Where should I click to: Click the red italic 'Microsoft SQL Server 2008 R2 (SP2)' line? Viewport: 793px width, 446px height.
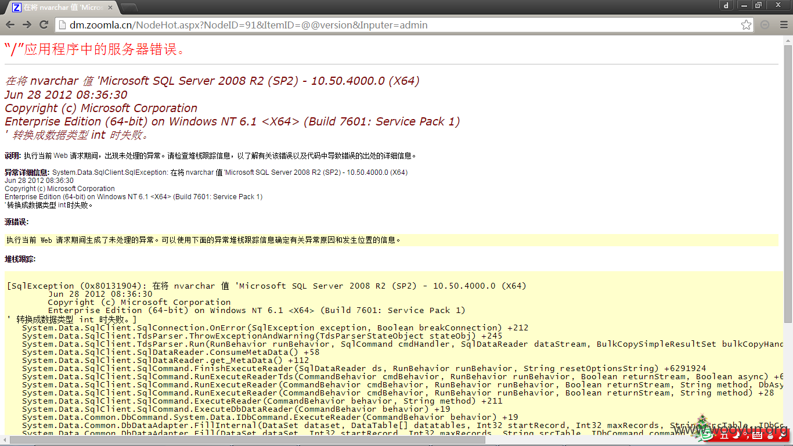click(x=212, y=81)
